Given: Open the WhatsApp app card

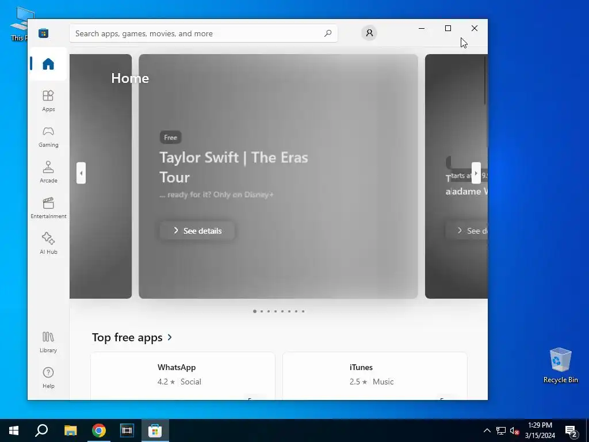Looking at the screenshot, I should tap(183, 376).
